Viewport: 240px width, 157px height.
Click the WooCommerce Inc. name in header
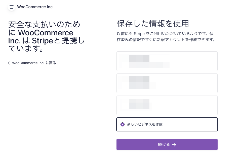(35, 7)
